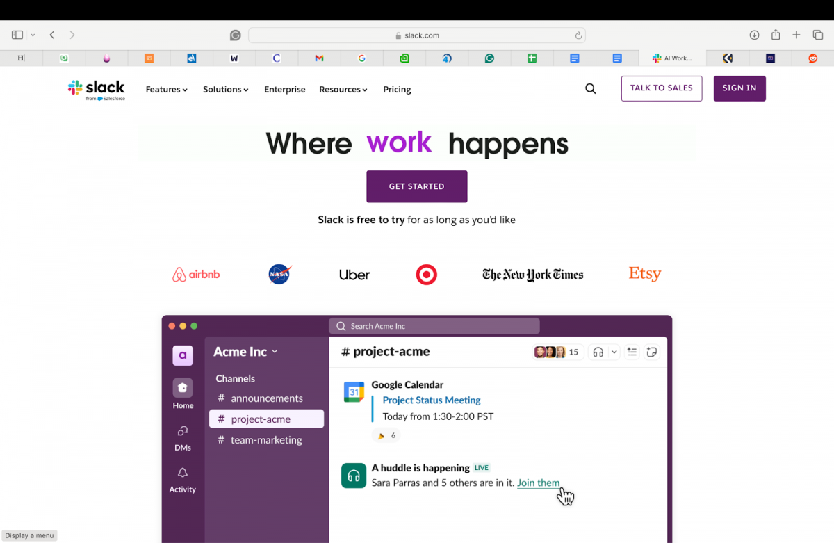Click the Safari address bar showing slack.com
The image size is (834, 543).
[417, 35]
